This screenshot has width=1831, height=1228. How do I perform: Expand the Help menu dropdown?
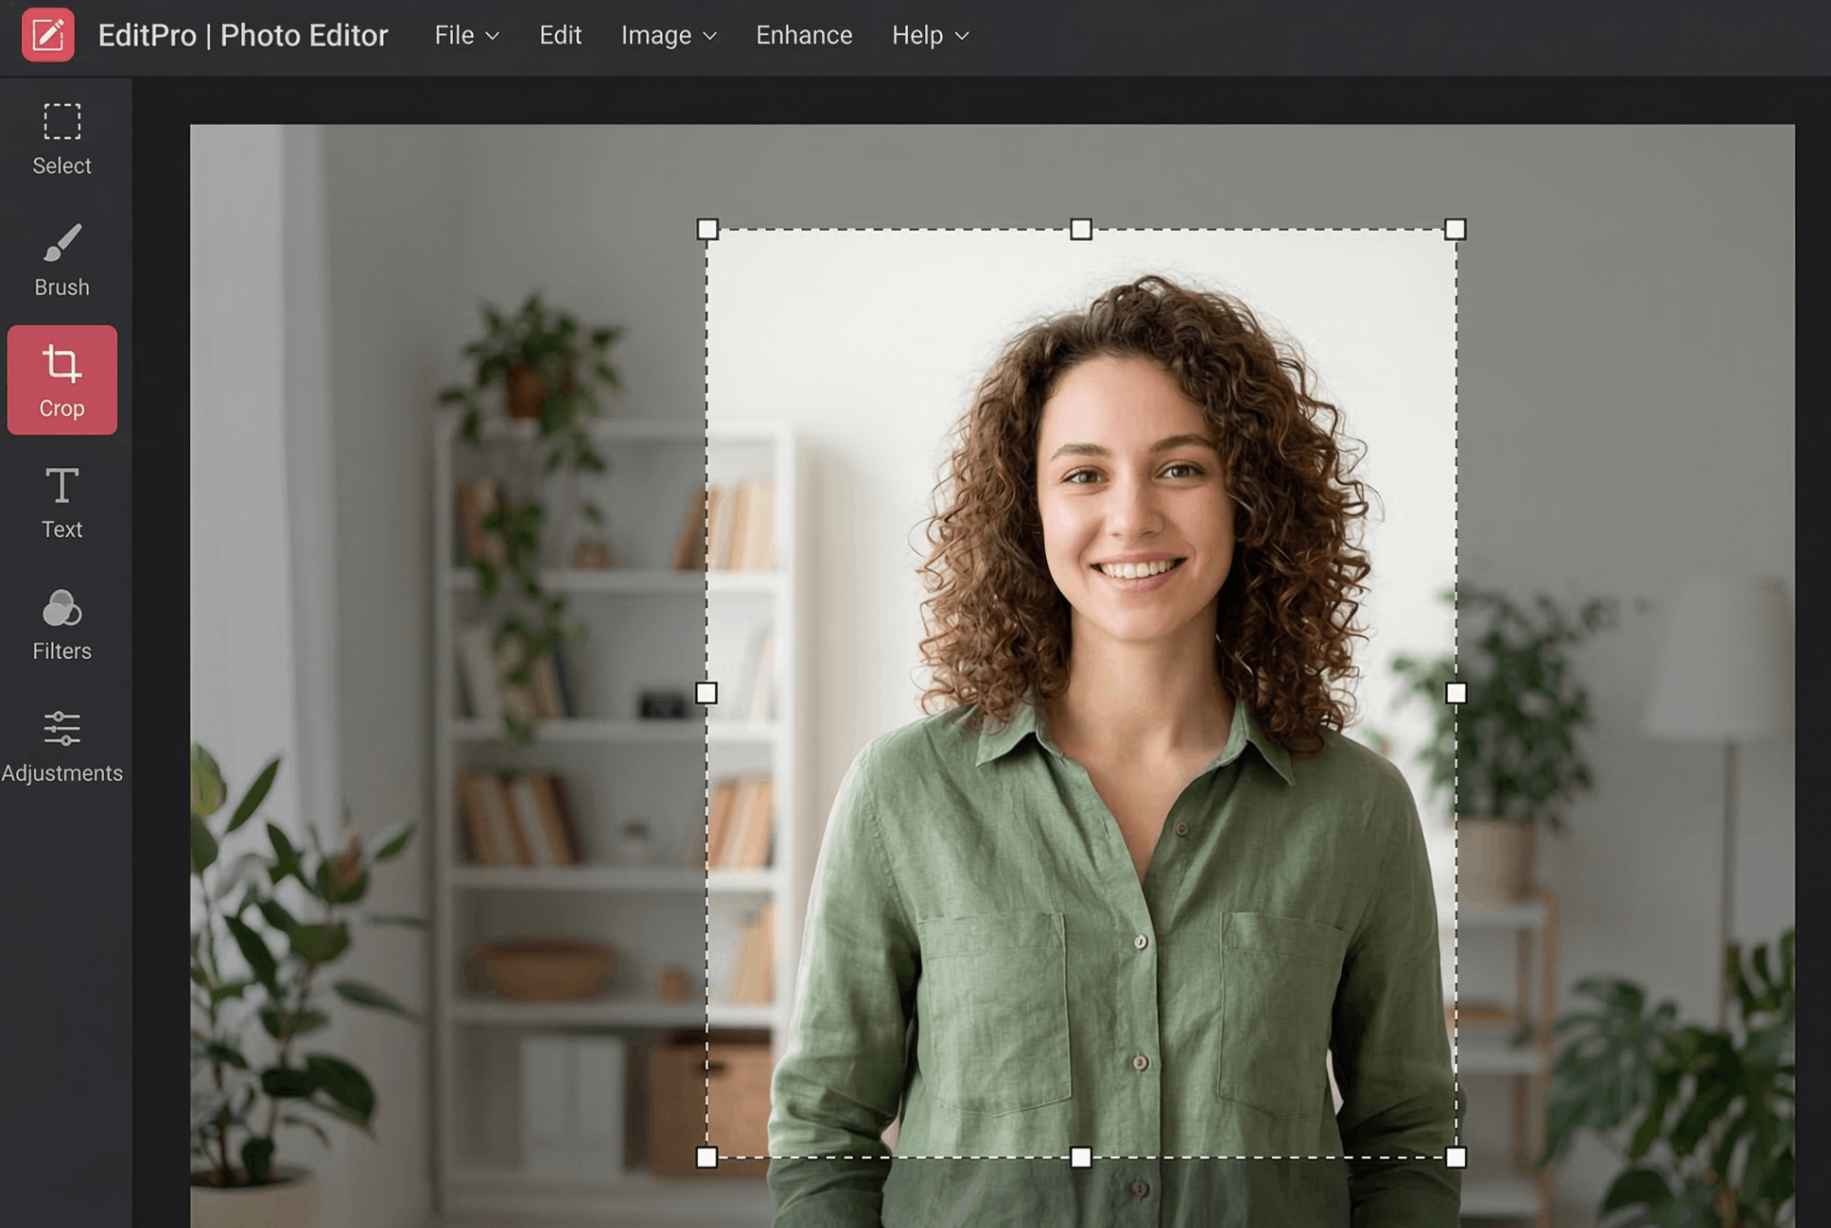(x=930, y=35)
